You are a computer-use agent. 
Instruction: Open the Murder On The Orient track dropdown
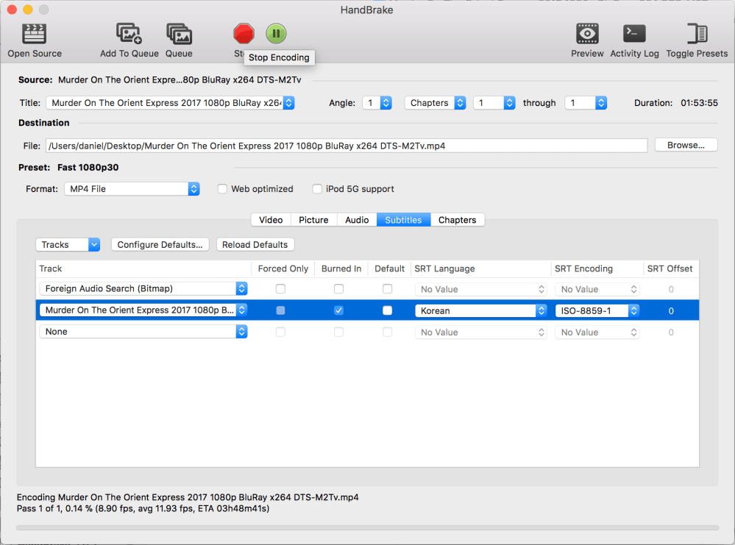143,310
